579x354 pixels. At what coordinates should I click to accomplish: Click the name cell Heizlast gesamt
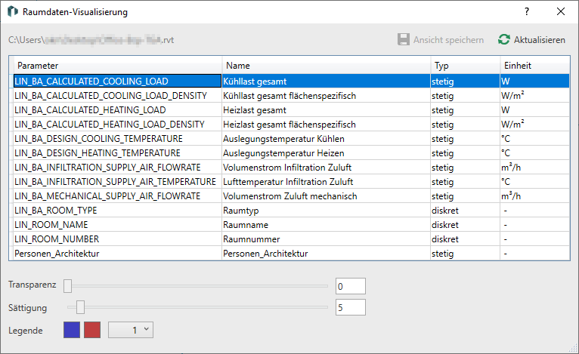pos(326,110)
